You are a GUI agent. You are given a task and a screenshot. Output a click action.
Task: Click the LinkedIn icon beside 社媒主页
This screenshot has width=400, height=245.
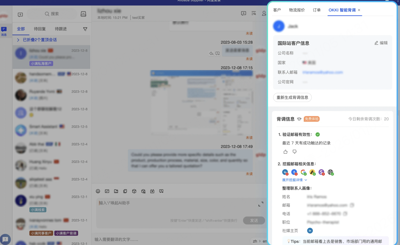coord(310,230)
